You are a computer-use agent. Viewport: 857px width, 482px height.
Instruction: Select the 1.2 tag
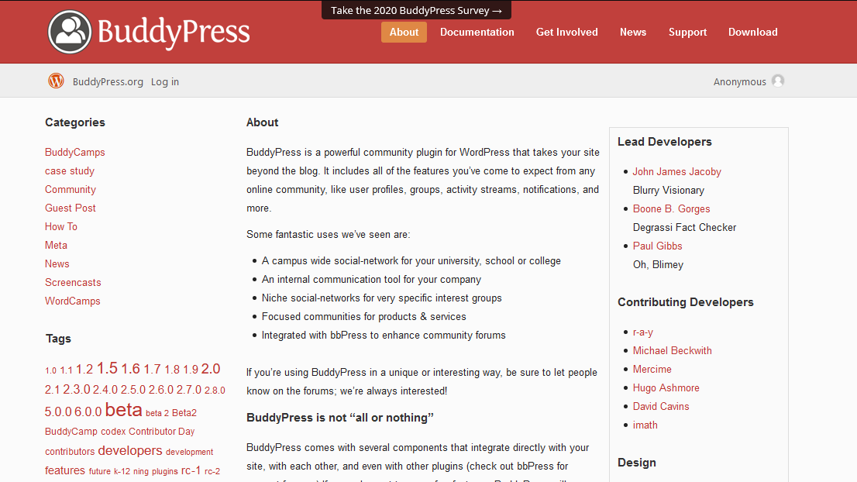coord(84,370)
